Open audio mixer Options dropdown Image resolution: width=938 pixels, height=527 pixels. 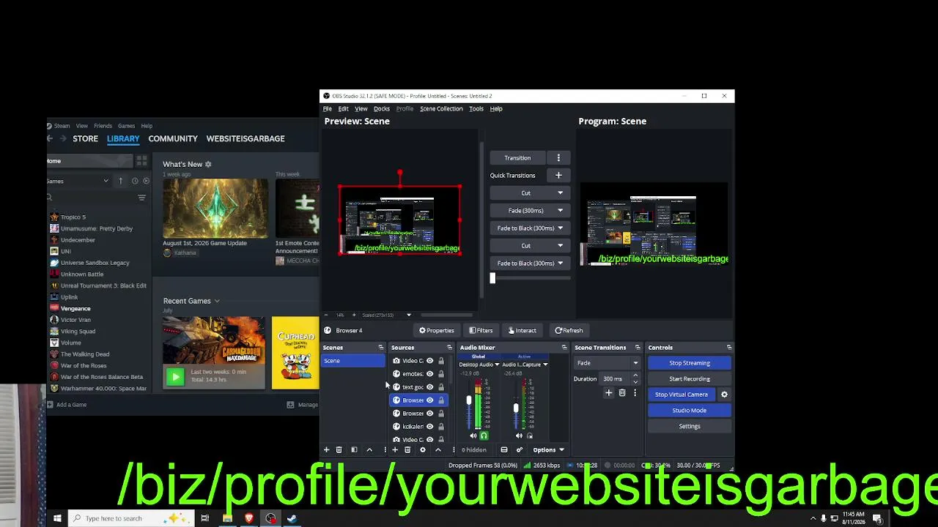[x=548, y=450]
